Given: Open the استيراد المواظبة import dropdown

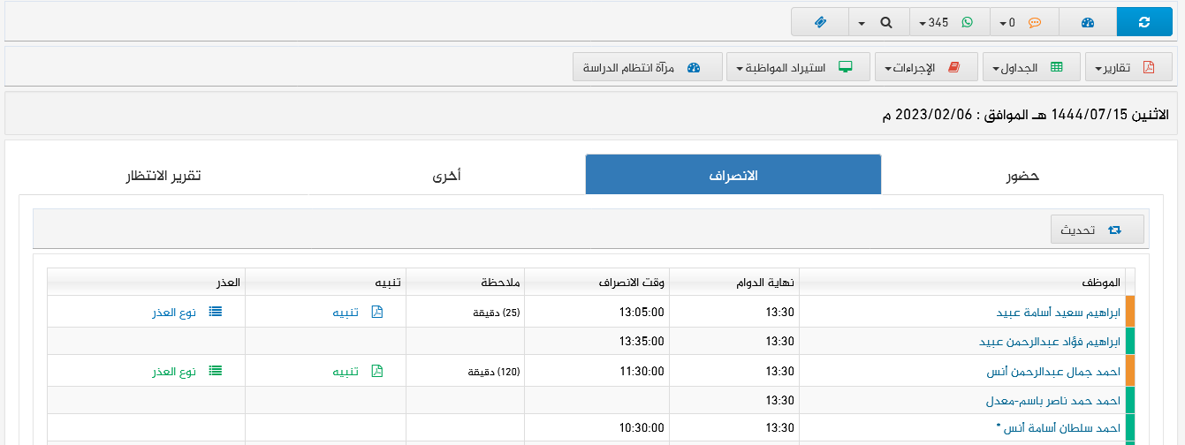Looking at the screenshot, I should (796, 68).
